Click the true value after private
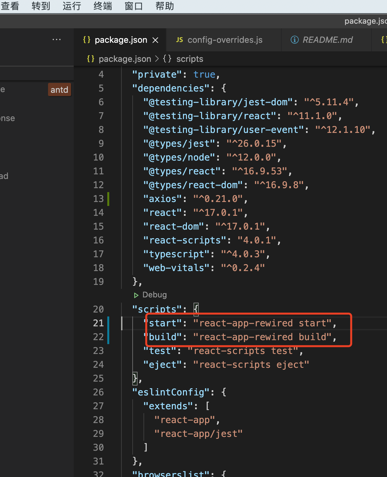The image size is (387, 477). pyautogui.click(x=204, y=75)
